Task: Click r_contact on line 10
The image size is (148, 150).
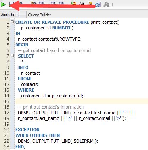Action: (x=31, y=73)
